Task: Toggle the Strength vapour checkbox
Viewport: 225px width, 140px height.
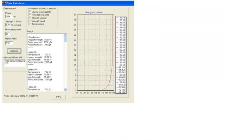Action: point(30,18)
